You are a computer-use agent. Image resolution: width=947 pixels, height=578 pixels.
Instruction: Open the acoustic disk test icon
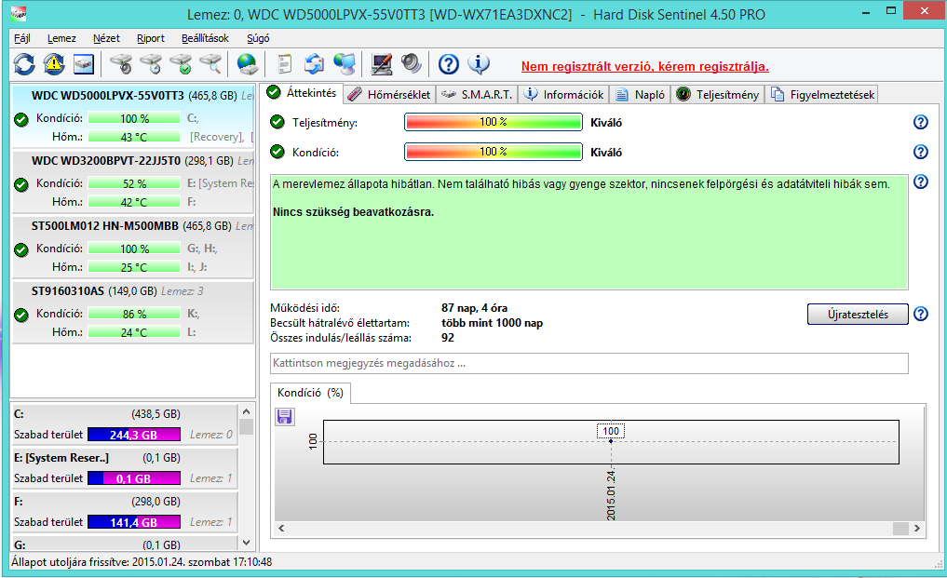[121, 64]
